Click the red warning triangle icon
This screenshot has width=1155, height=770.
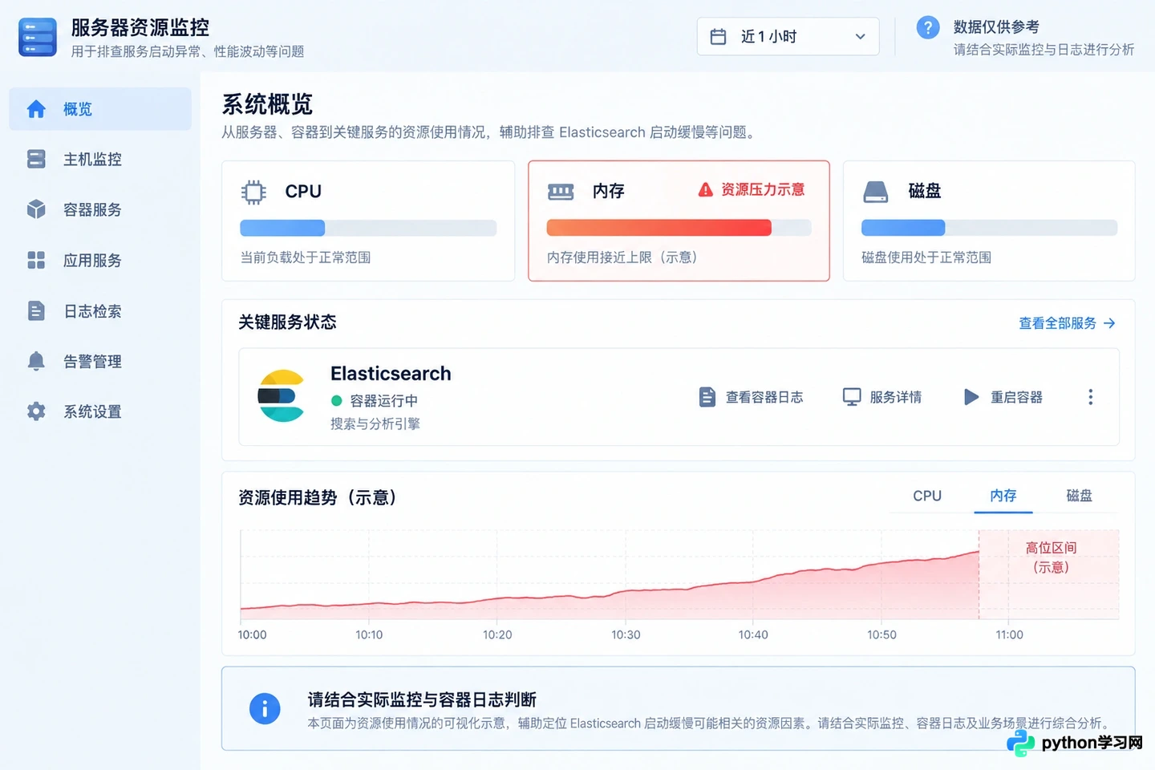coord(705,189)
